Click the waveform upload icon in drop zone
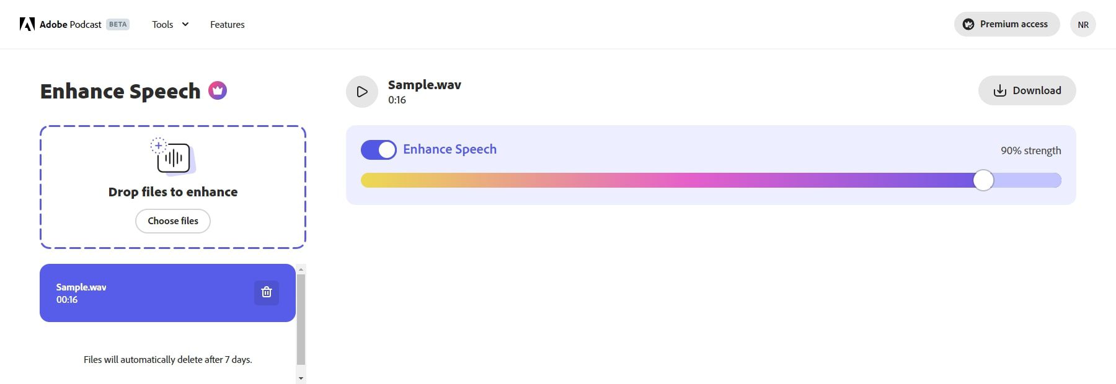1116x384 pixels. (x=173, y=157)
